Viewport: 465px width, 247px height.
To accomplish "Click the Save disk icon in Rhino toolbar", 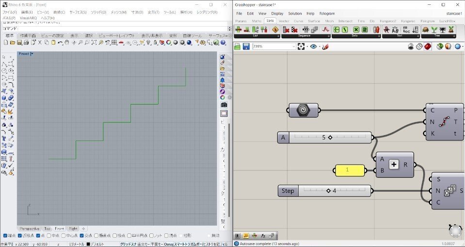I will point(19,42).
